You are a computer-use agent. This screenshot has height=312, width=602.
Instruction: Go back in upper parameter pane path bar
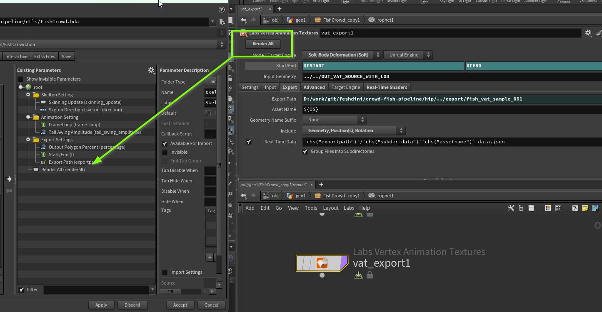coord(243,20)
